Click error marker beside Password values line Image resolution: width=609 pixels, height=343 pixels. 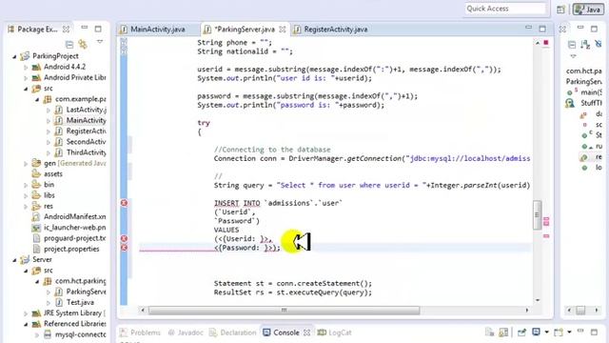[124, 248]
